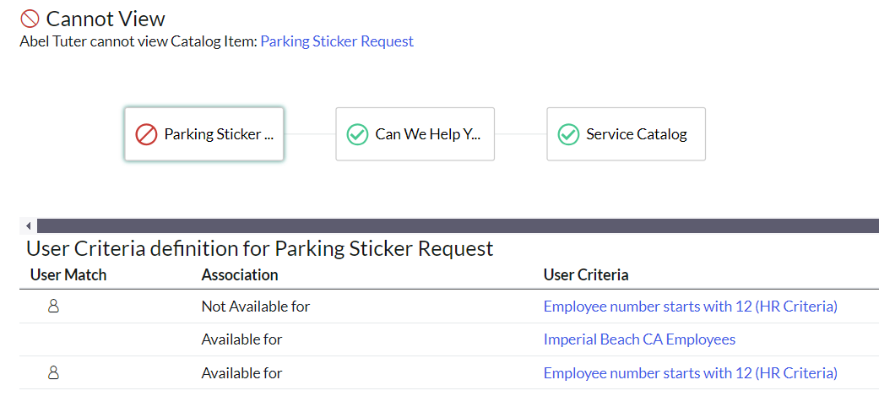Screen dimensions: 879x407
Task: Click the red prohibited icon beside Cannot View heading
Action: [30, 19]
